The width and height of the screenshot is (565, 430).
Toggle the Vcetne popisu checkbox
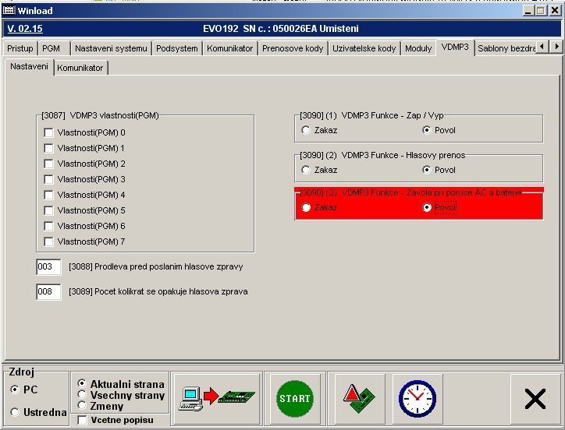83,420
